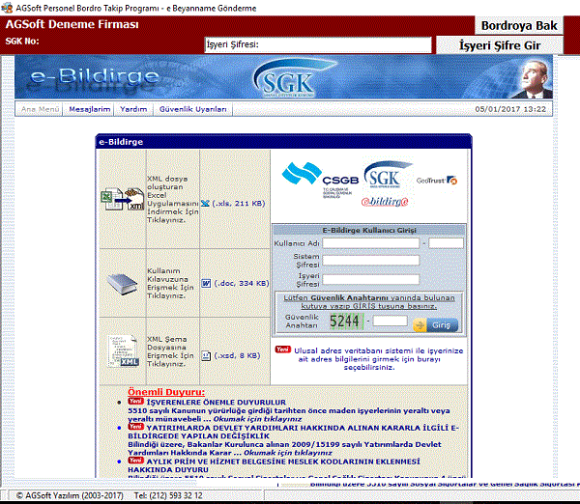The image size is (580, 504).
Task: Open the İŞVERENLERE ÖNEMLE DUYURULUR announcement
Action: click(x=216, y=403)
